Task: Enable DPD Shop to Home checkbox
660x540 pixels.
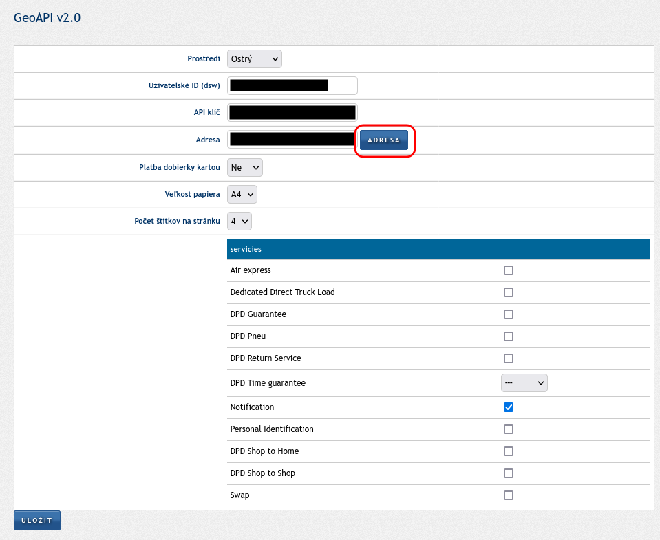Action: [509, 451]
